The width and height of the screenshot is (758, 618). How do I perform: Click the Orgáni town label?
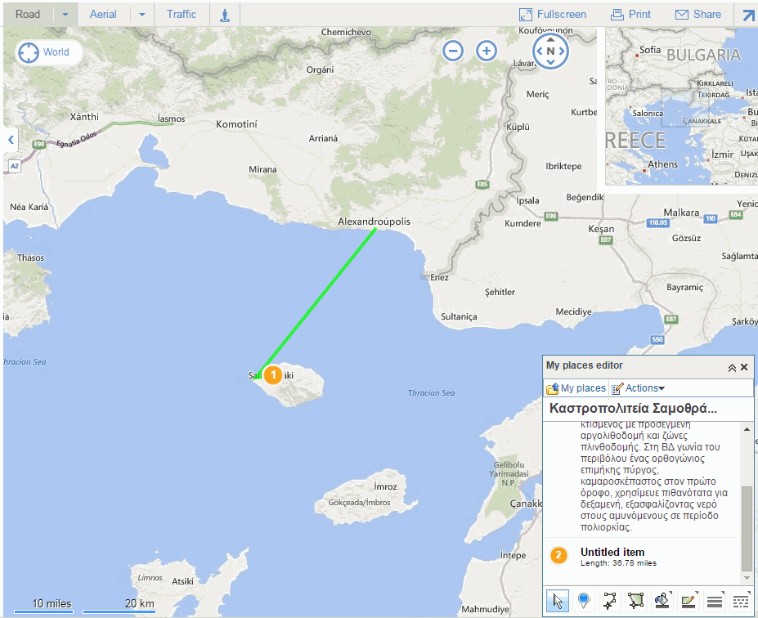[x=320, y=69]
